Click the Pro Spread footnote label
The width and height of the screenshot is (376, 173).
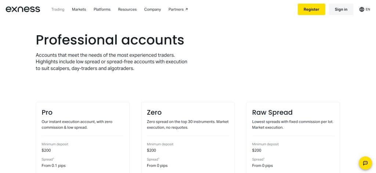(x=48, y=159)
